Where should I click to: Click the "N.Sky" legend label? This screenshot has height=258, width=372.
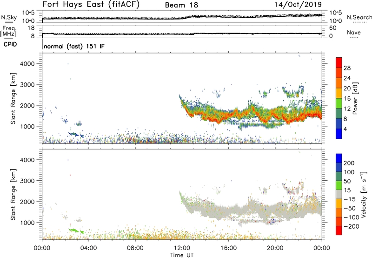(x=9, y=17)
